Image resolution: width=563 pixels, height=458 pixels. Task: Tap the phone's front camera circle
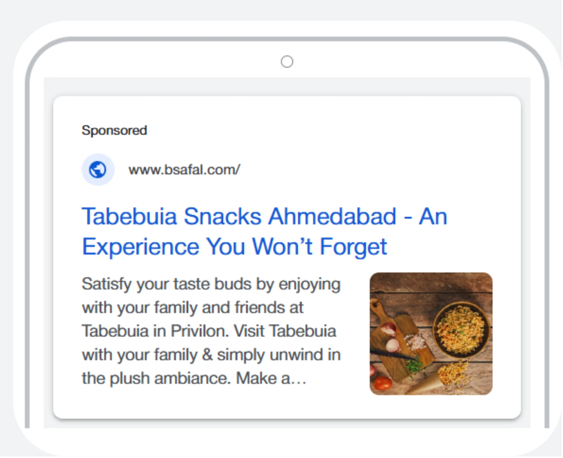(287, 62)
